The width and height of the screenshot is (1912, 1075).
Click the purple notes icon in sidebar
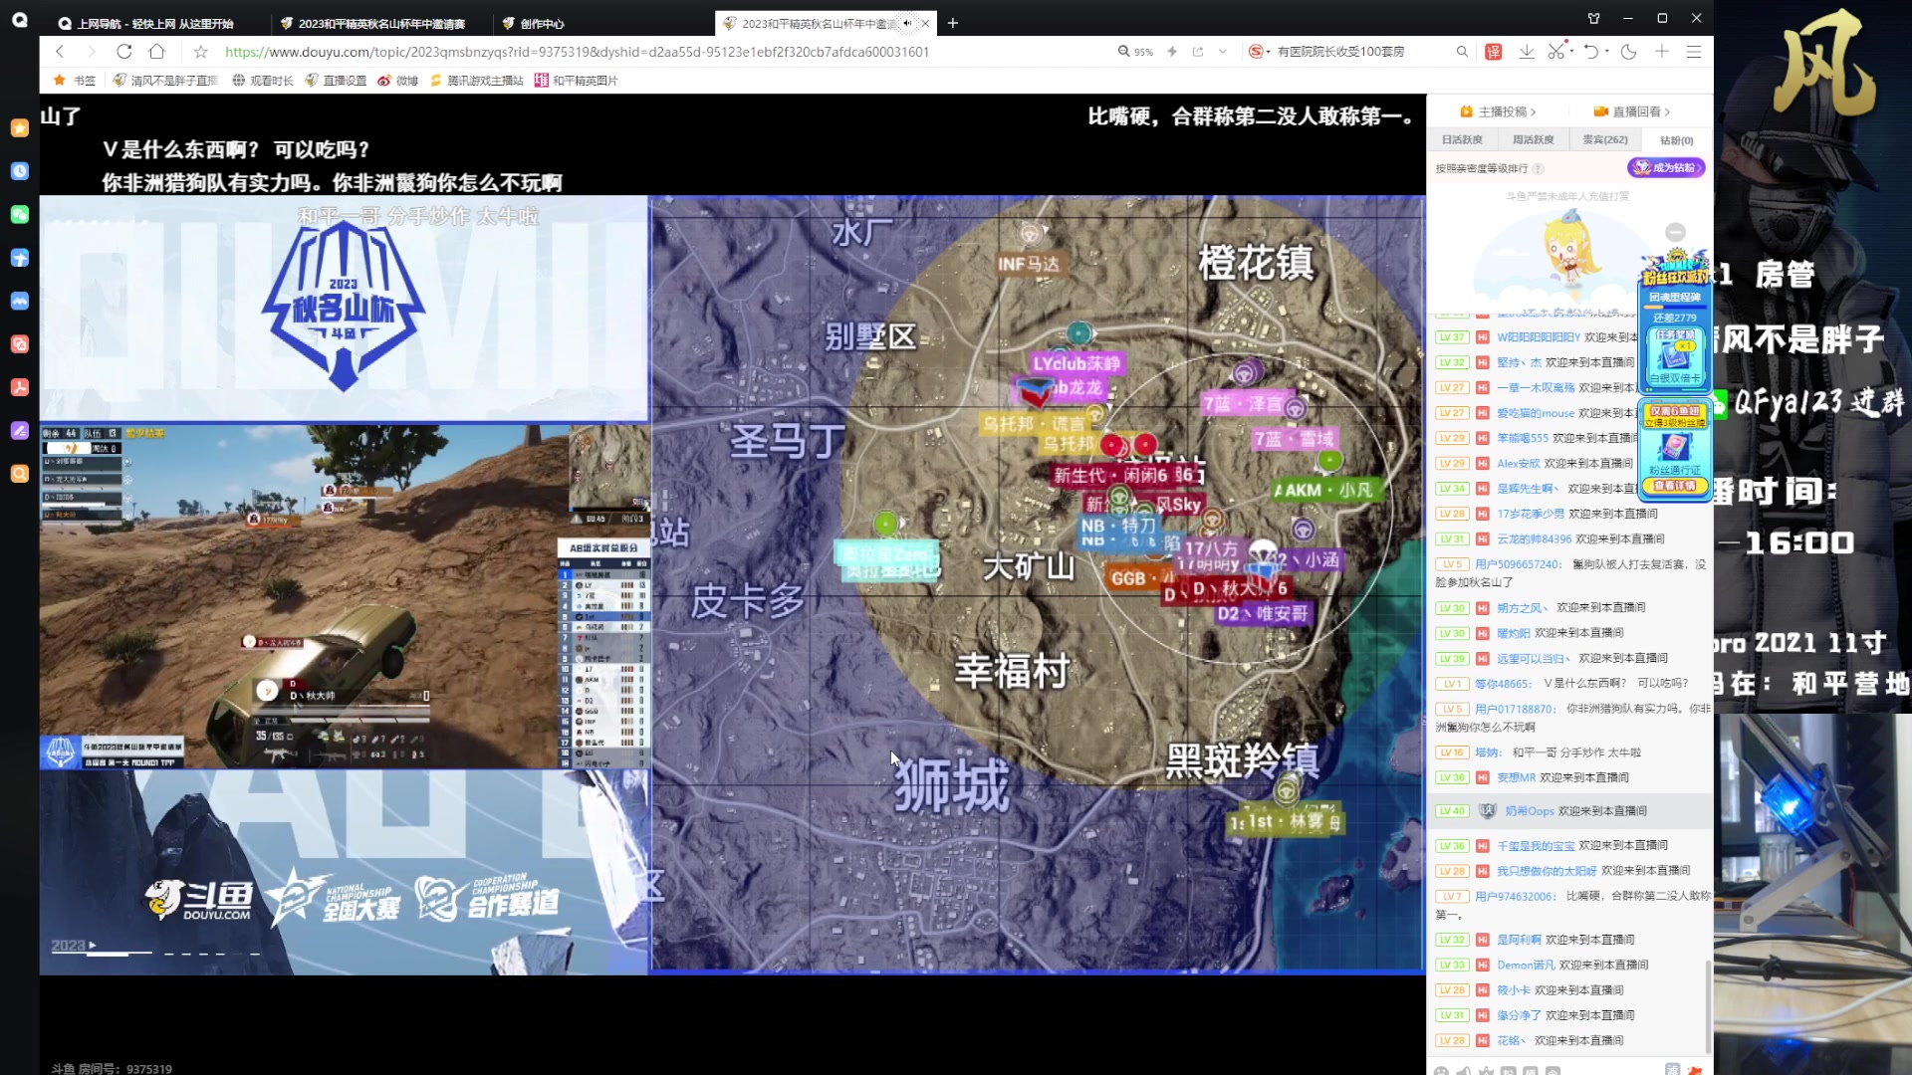click(20, 430)
